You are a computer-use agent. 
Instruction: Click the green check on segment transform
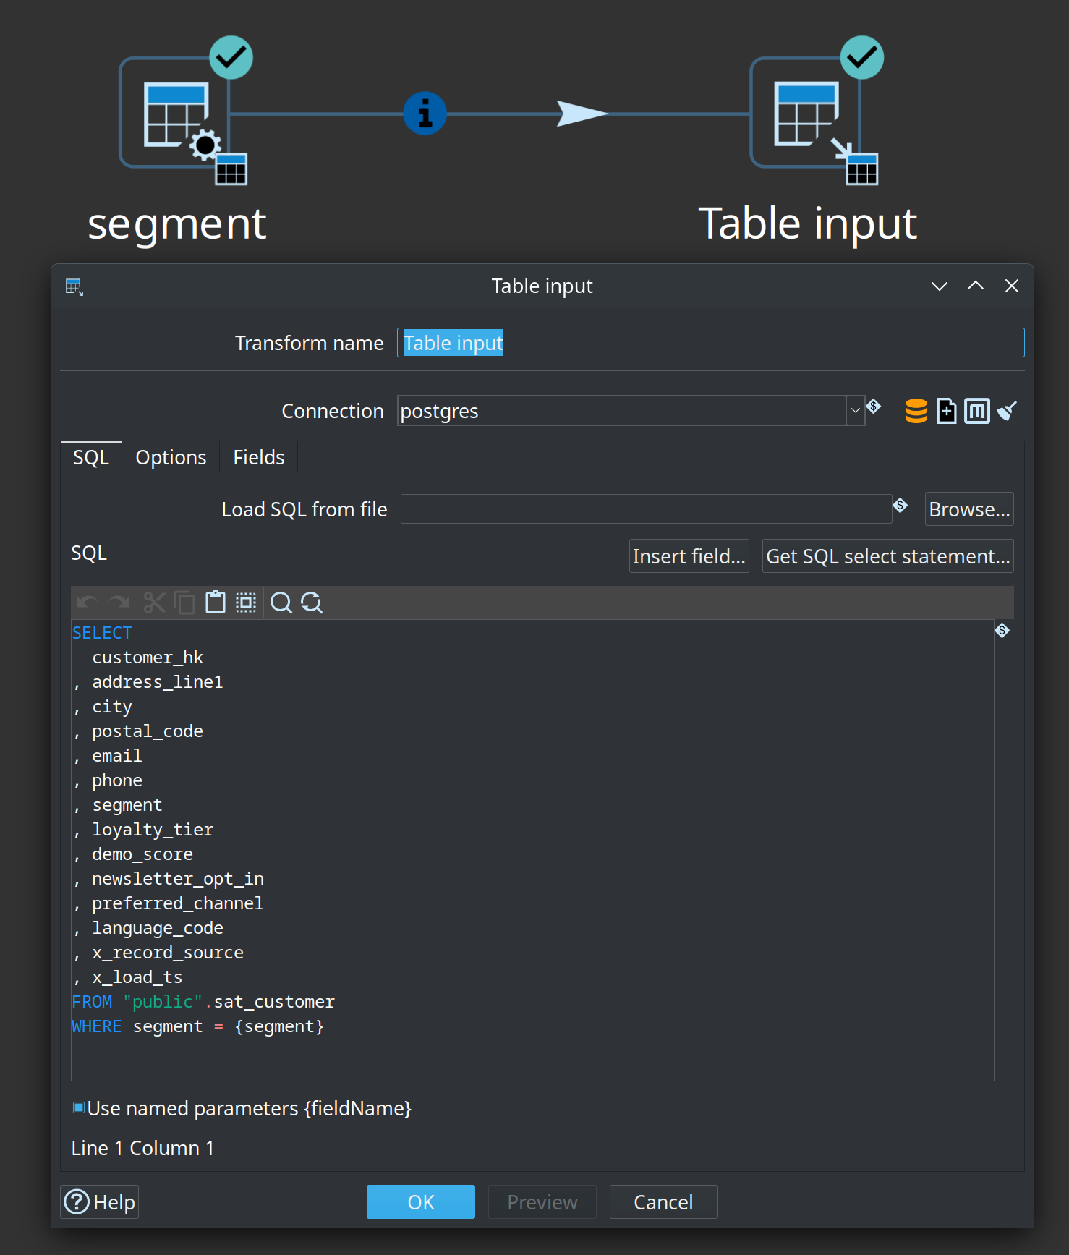pyautogui.click(x=231, y=57)
